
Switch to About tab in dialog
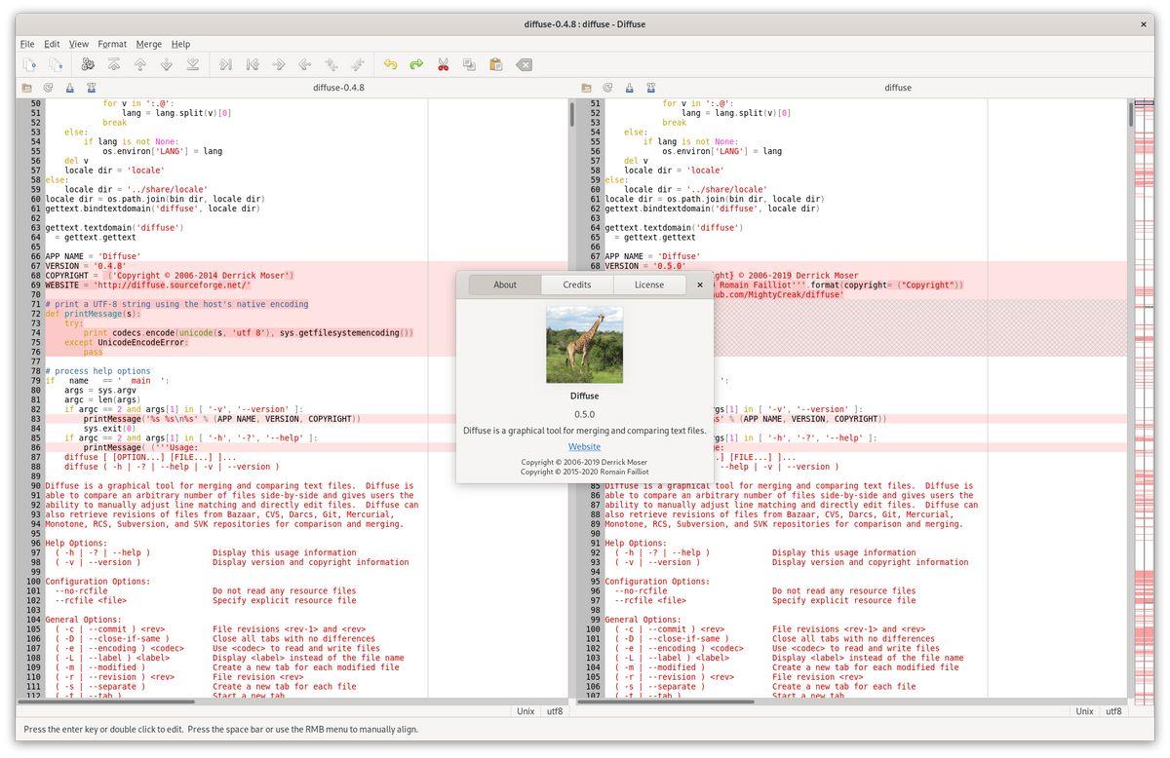click(x=505, y=284)
